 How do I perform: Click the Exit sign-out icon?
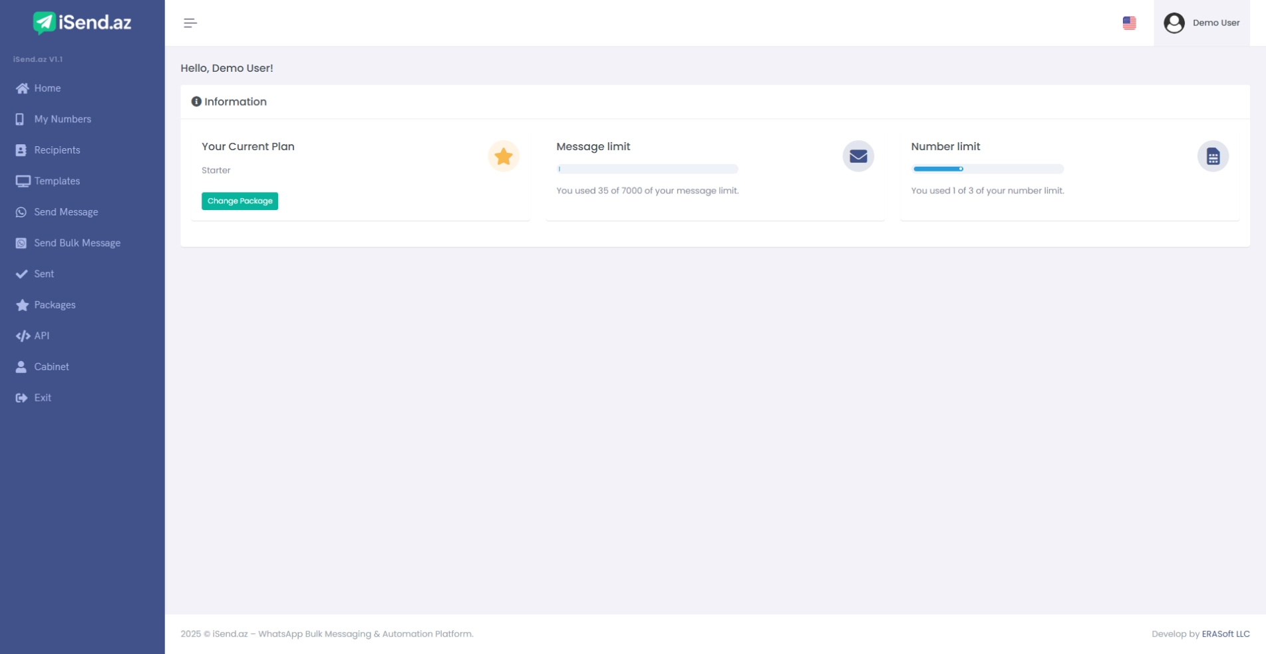click(21, 398)
